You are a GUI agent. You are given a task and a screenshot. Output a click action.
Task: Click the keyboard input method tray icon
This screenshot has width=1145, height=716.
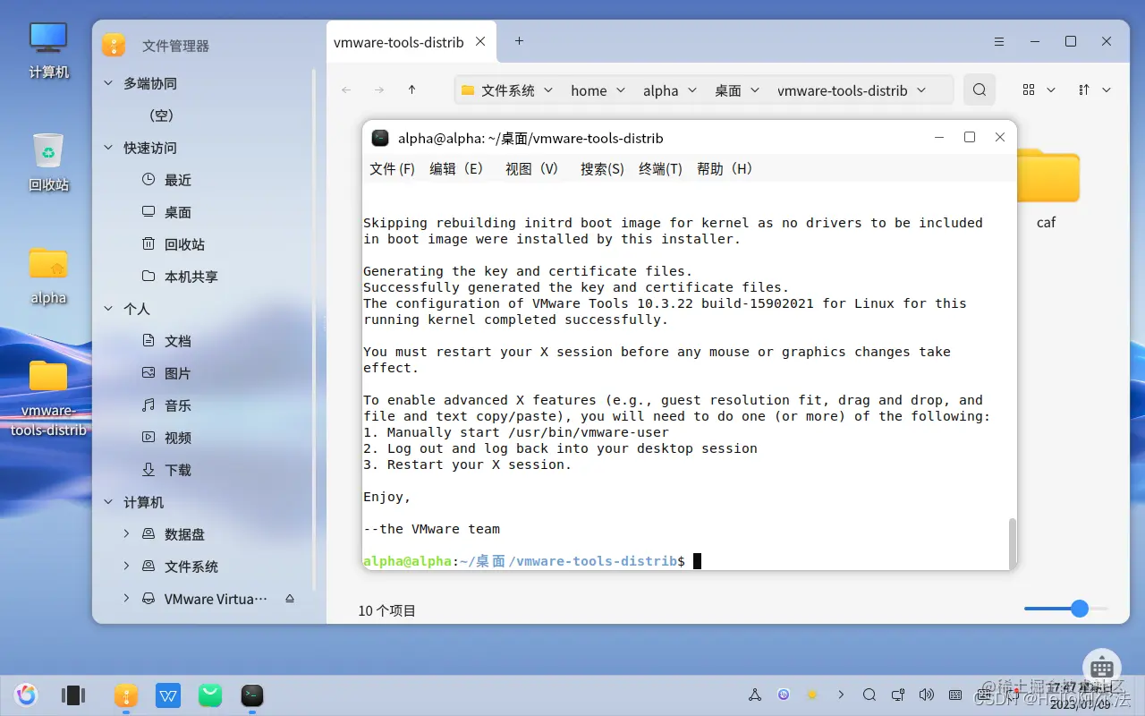[955, 695]
